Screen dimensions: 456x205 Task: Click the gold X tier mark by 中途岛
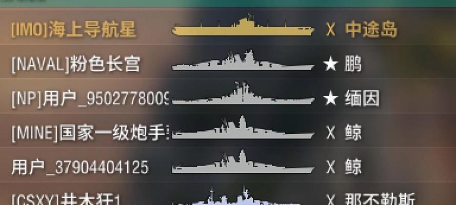[x=331, y=30]
